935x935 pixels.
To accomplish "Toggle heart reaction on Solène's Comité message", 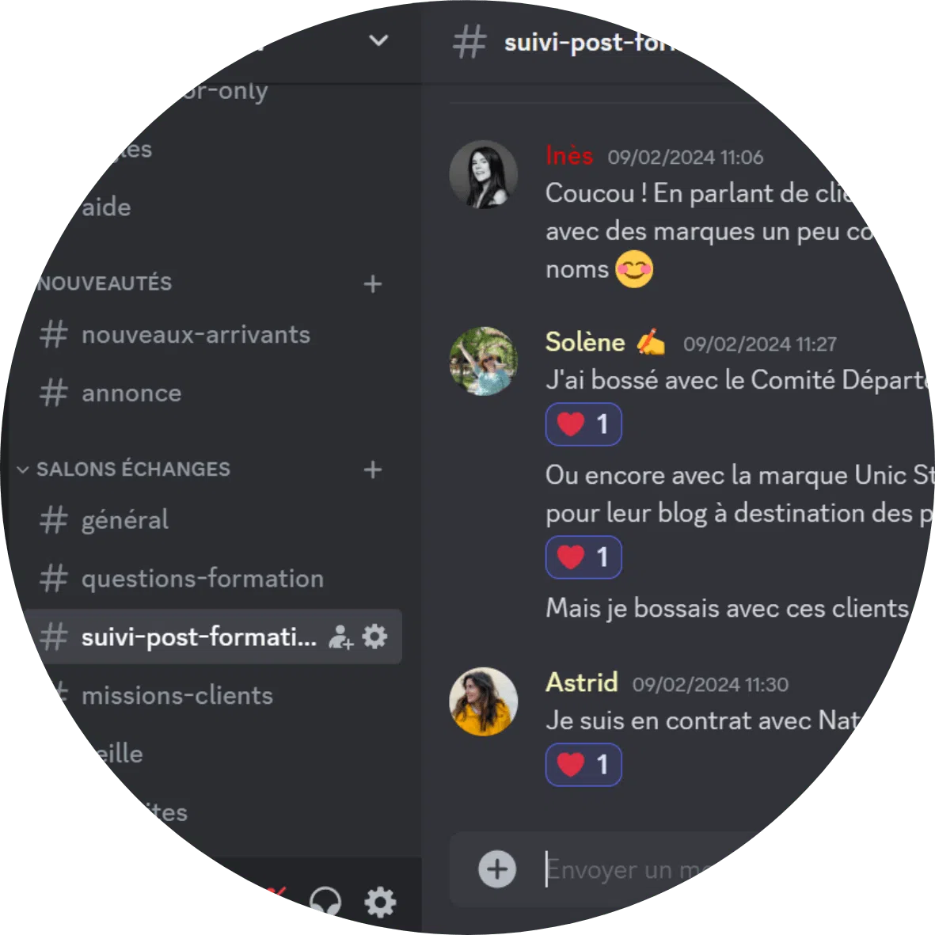I will pyautogui.click(x=583, y=424).
